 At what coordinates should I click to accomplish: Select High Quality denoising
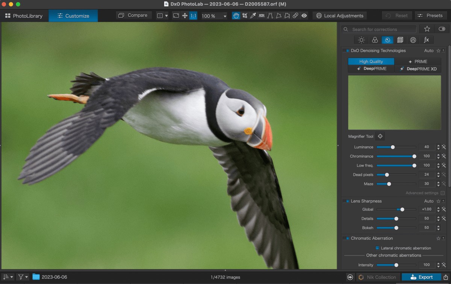[x=371, y=61]
